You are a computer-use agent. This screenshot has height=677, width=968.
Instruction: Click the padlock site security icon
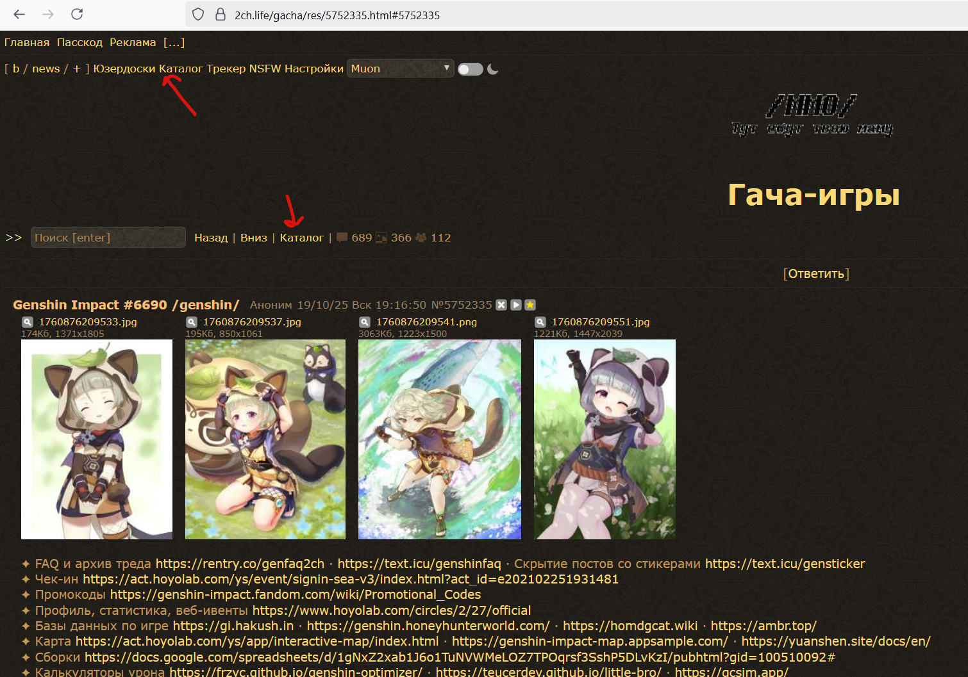220,14
